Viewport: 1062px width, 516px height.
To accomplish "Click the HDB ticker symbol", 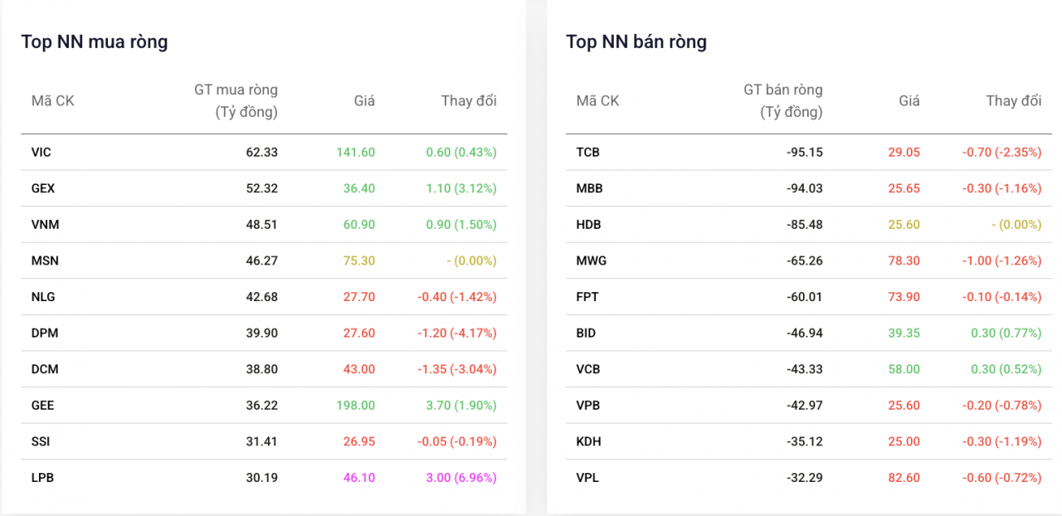I will click(590, 224).
